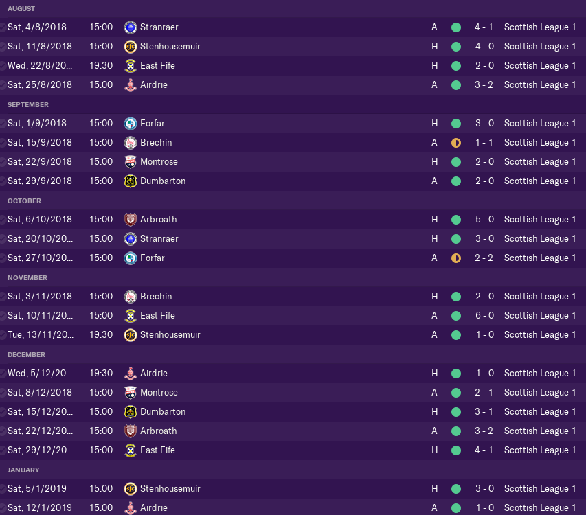
Task: Select the Sat, 8/12/2018 Montrose fixture row
Action: point(293,393)
